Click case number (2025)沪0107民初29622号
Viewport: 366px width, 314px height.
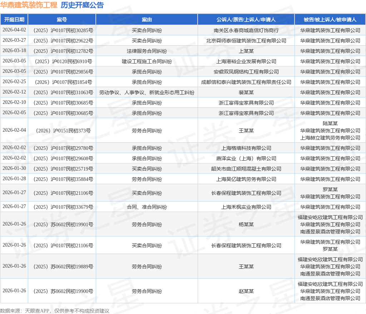[62, 41]
